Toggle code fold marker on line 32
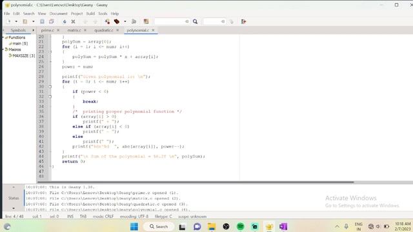 point(50,97)
